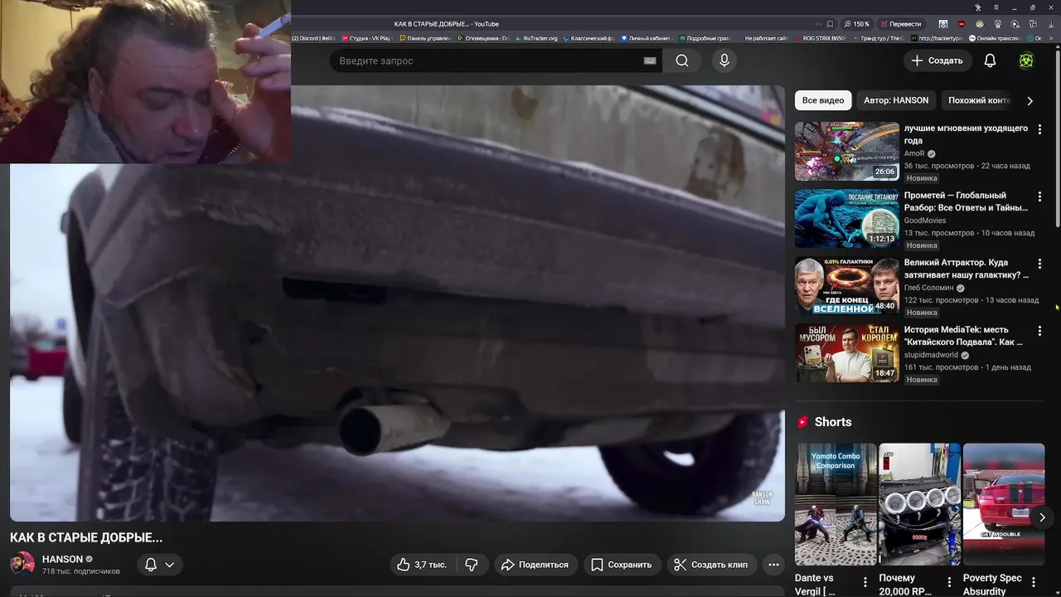Open menu for Dante vs Vergil short
The height and width of the screenshot is (597, 1061).
point(865,582)
